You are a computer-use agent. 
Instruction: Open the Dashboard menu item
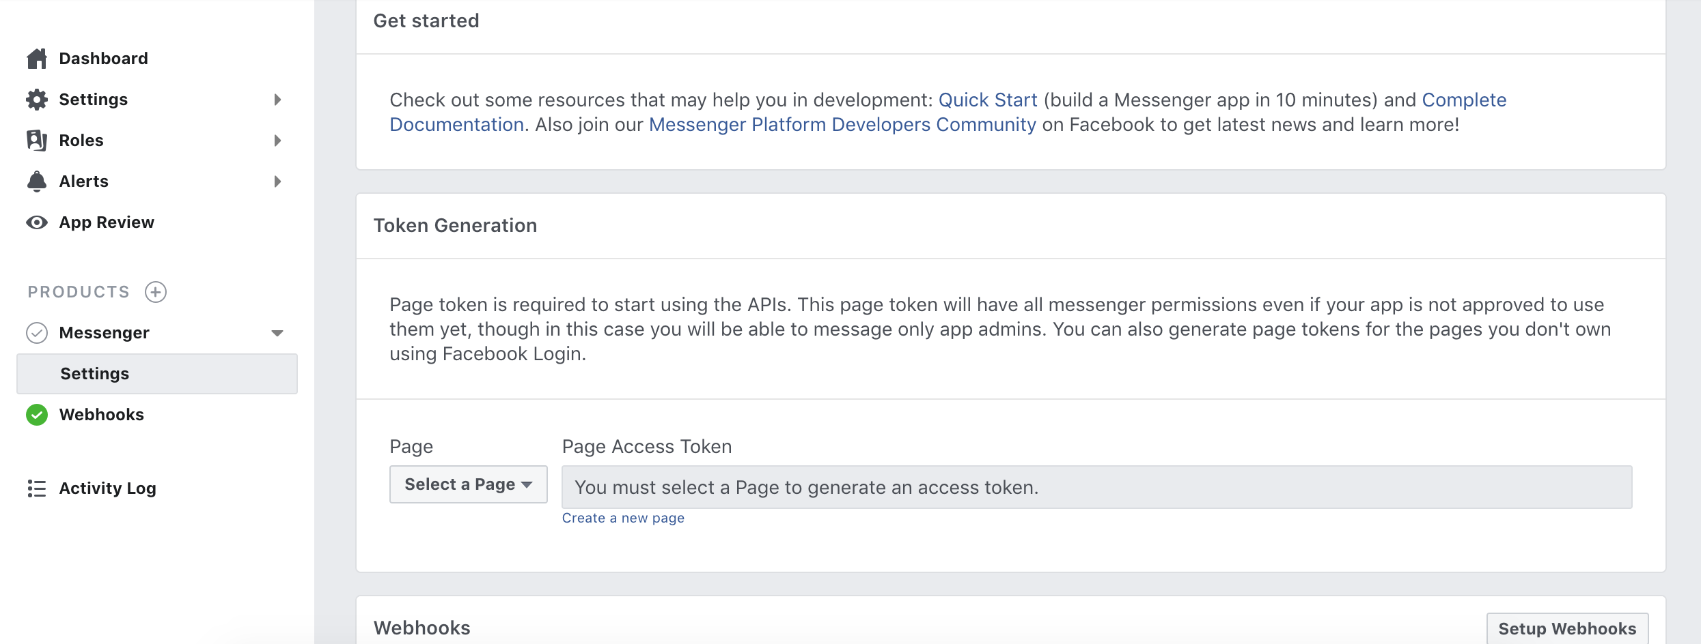pyautogui.click(x=103, y=59)
